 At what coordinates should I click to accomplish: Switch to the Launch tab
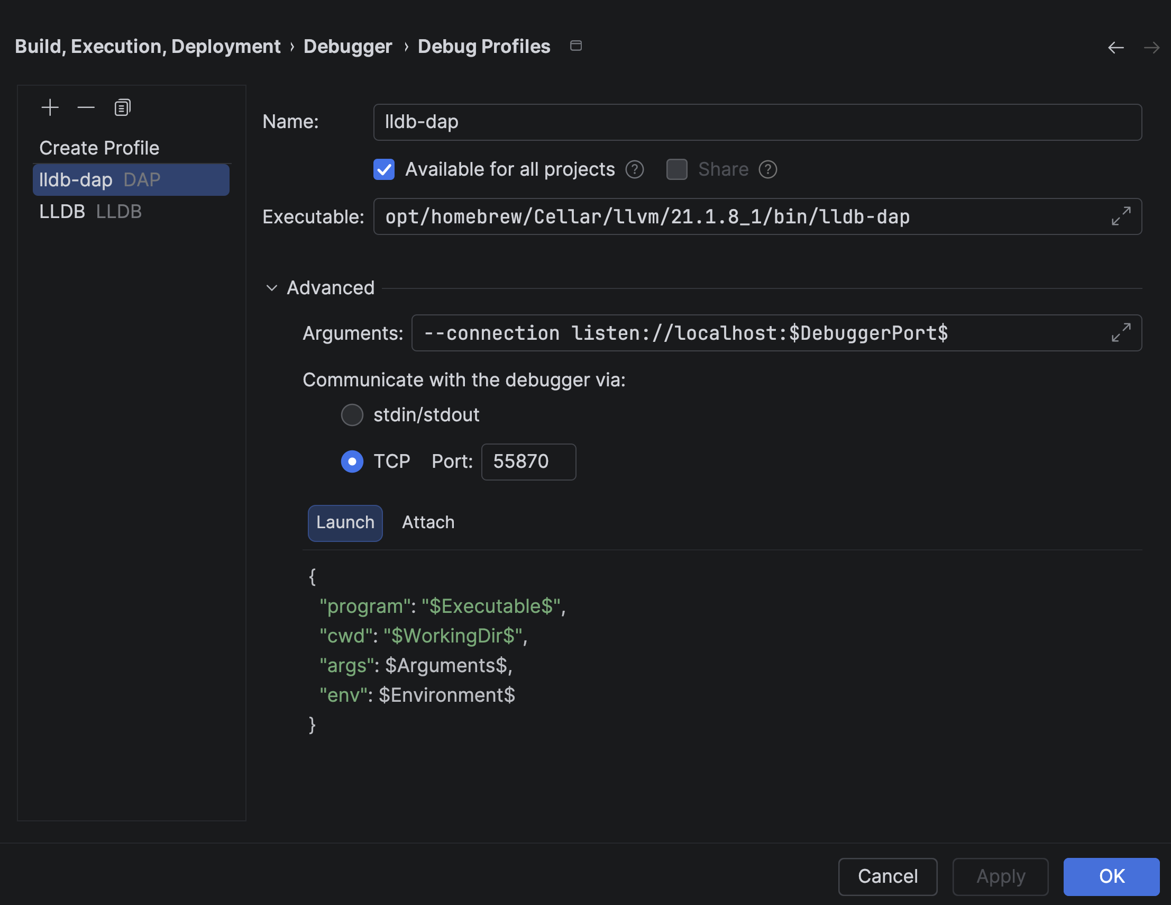345,522
